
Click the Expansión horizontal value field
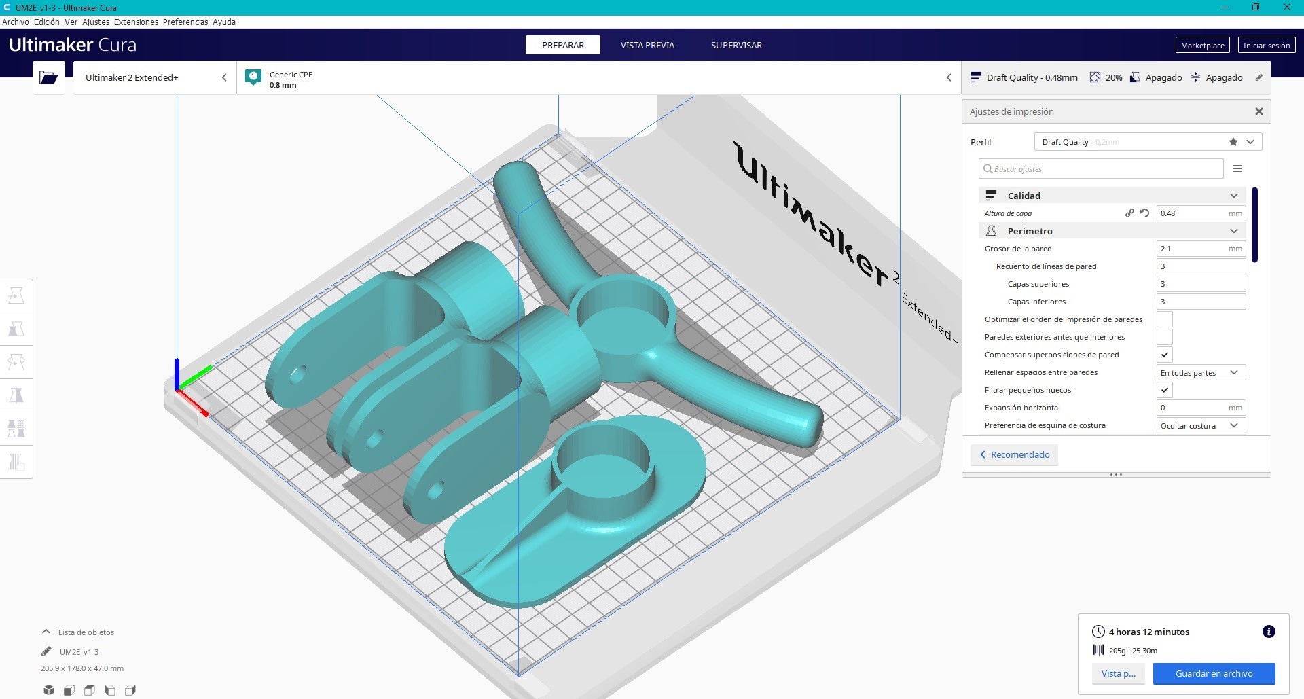click(1201, 408)
